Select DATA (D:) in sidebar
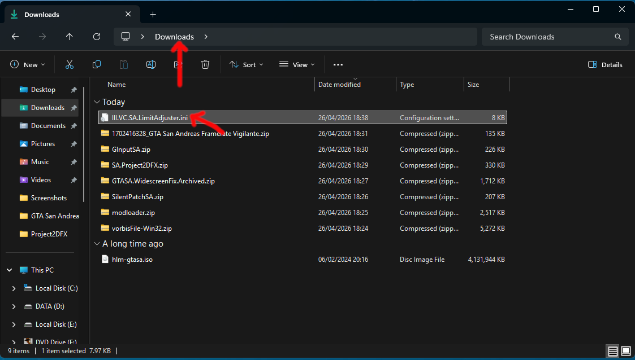The height and width of the screenshot is (360, 635). click(50, 306)
